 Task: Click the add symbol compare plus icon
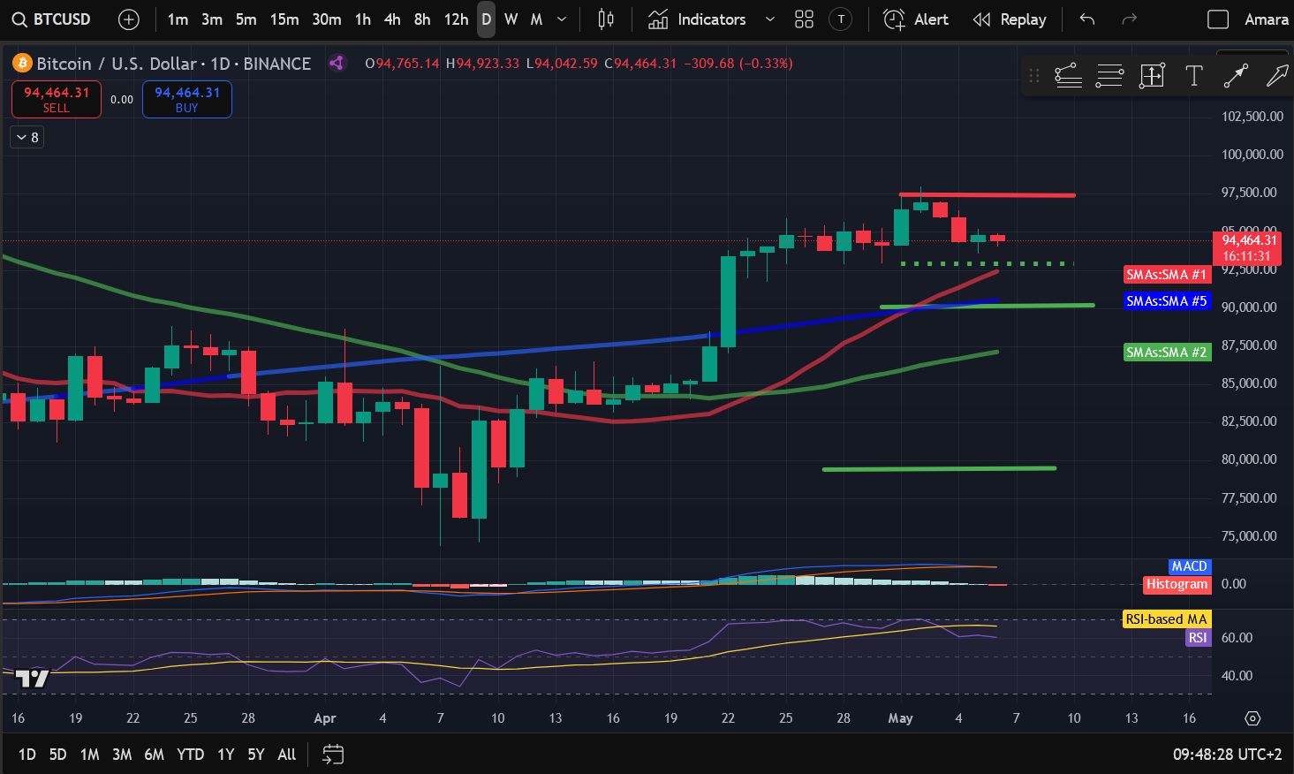[129, 19]
